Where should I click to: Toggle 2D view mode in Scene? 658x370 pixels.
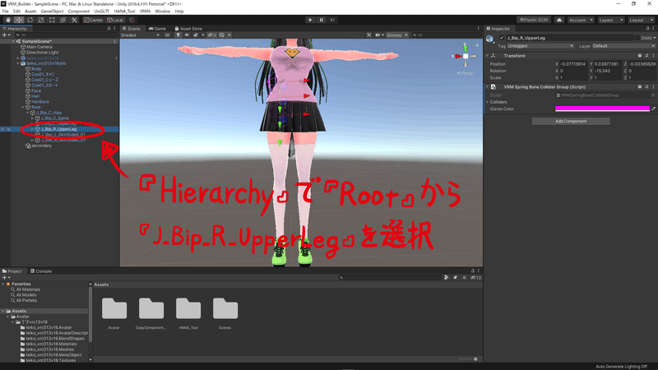[167, 35]
